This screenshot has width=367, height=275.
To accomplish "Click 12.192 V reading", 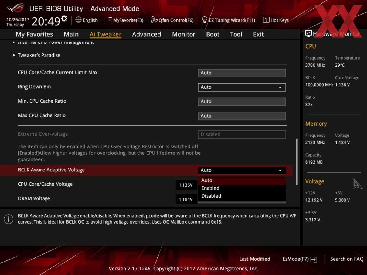I will tap(314, 200).
